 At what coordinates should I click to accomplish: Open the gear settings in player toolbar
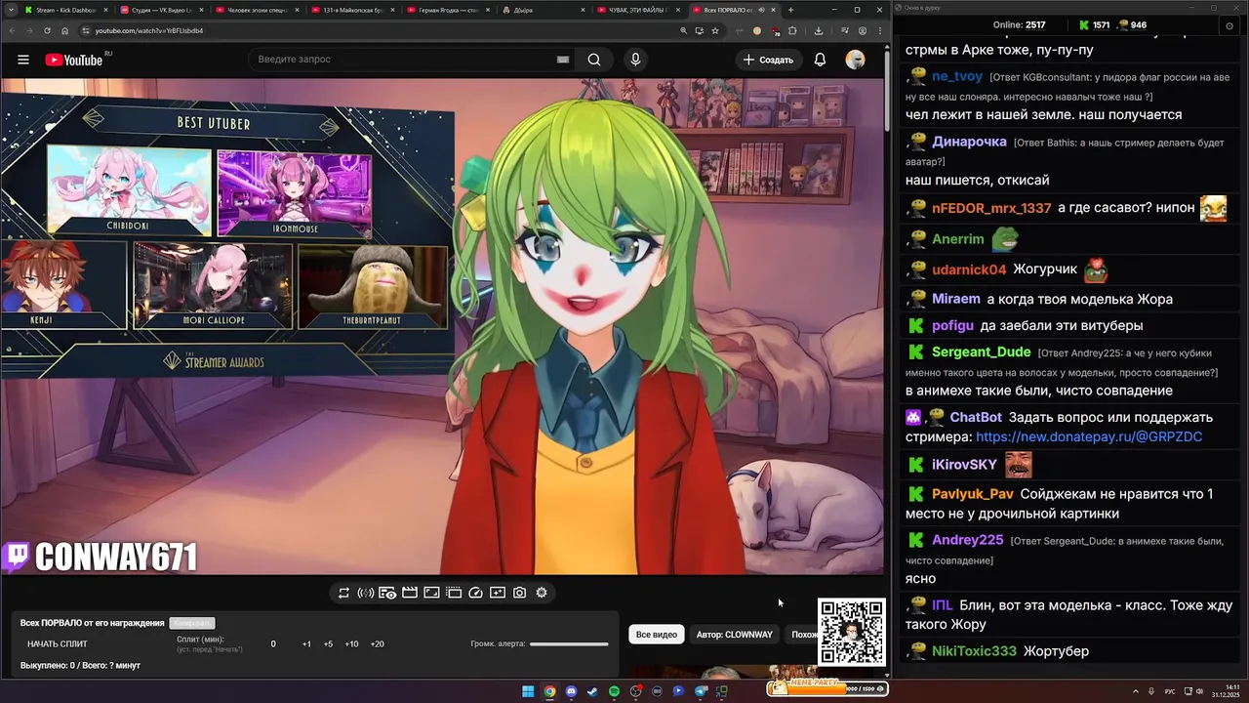[542, 593]
